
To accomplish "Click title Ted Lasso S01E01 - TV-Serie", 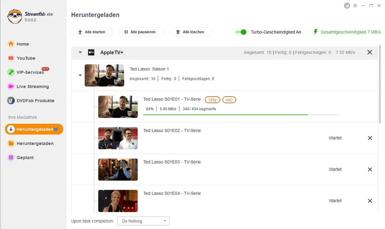I will coord(172,99).
